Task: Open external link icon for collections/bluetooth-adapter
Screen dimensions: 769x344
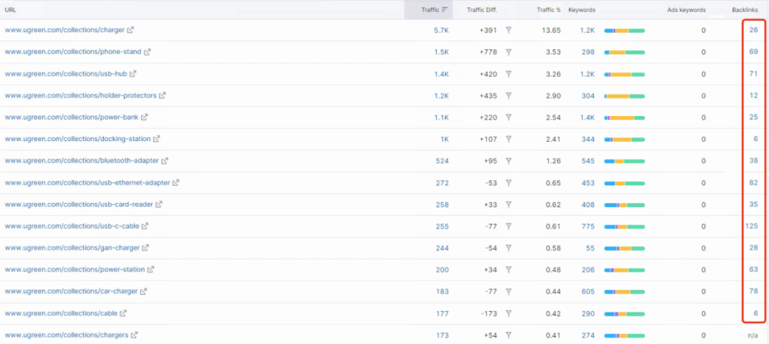Action: click(164, 160)
